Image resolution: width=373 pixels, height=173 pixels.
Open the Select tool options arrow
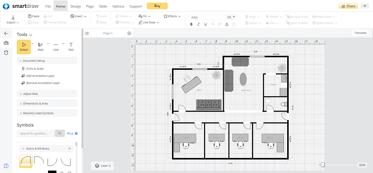coord(33,44)
